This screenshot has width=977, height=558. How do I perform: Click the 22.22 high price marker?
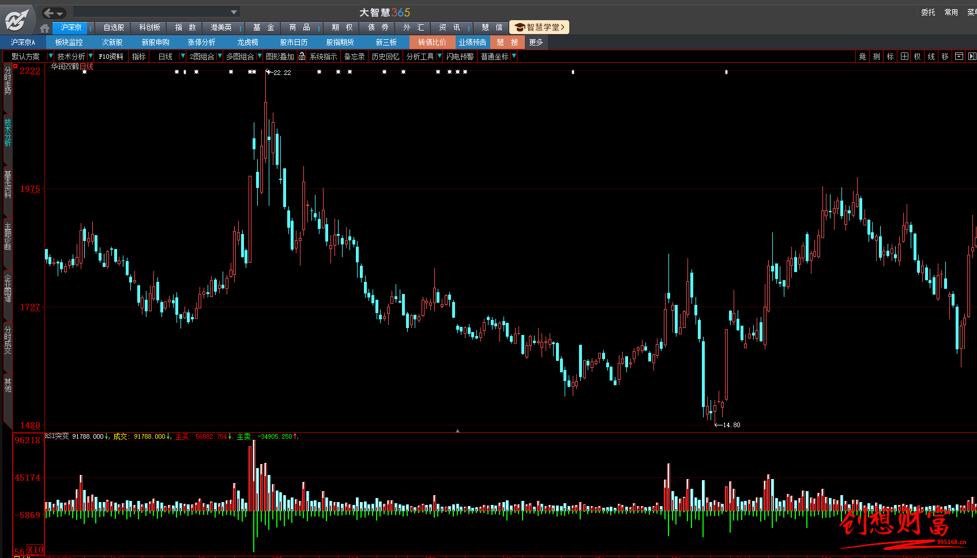279,73
